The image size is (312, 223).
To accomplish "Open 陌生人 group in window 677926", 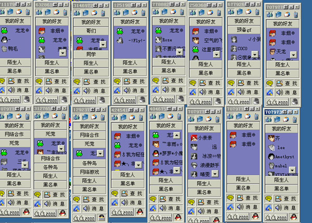I will pos(244,64).
